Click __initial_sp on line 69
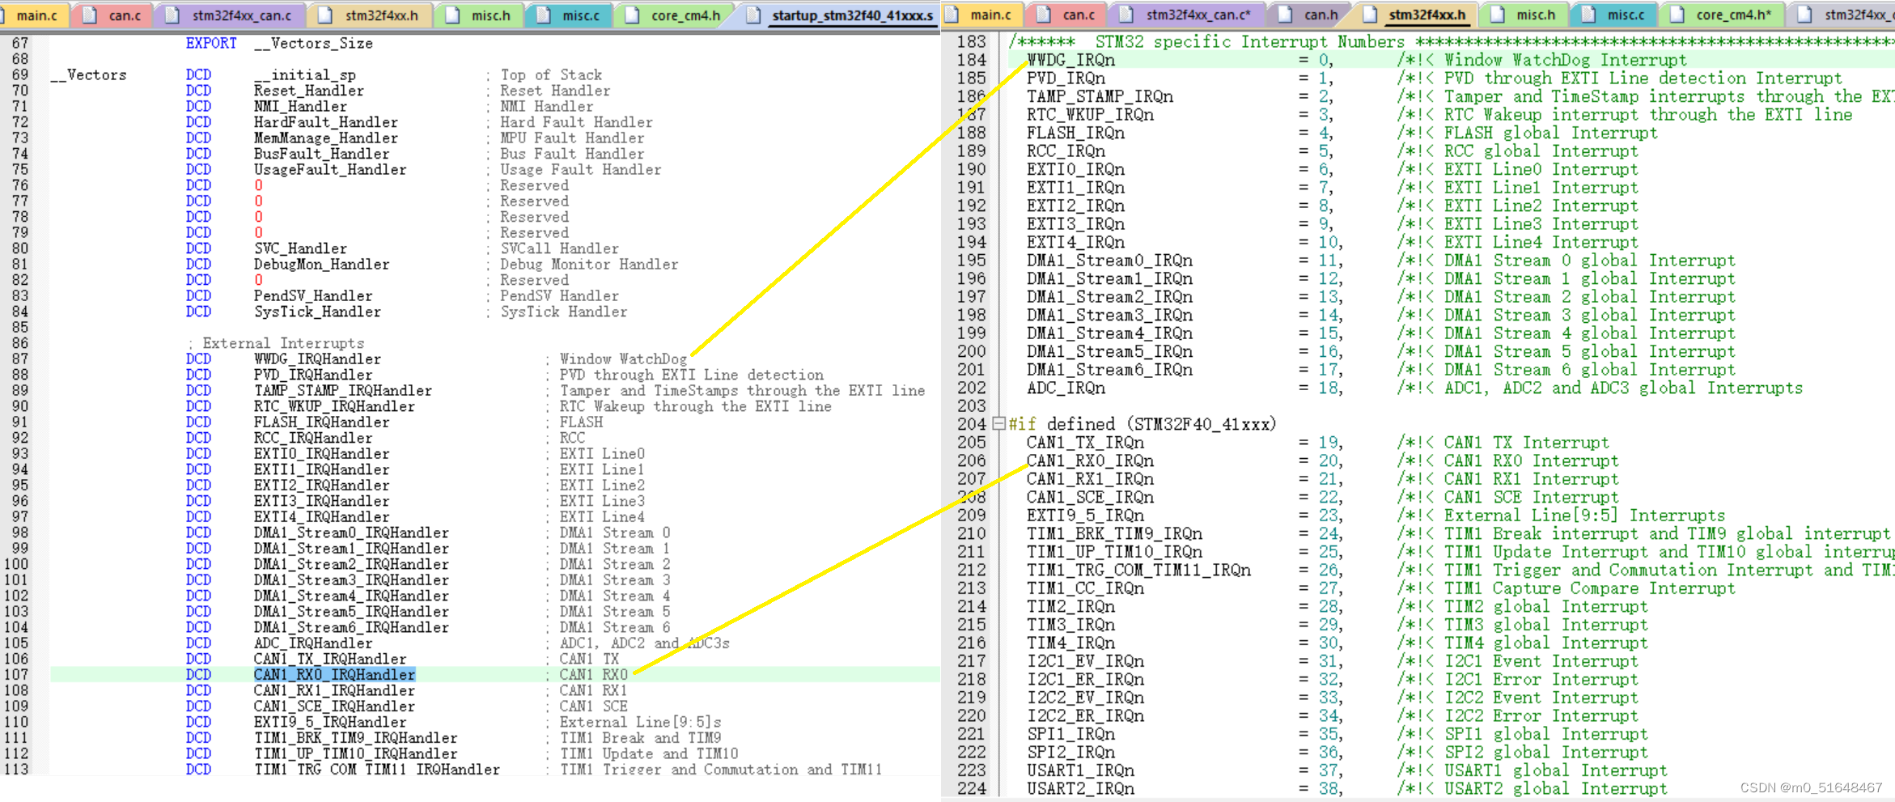Image resolution: width=1895 pixels, height=802 pixels. click(305, 74)
